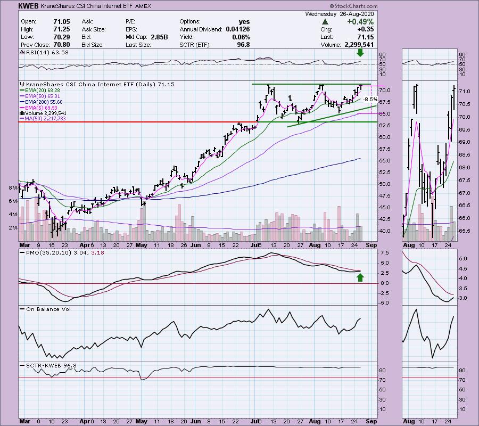Click the EPS label
The width and height of the screenshot is (479, 426).
coord(131,29)
